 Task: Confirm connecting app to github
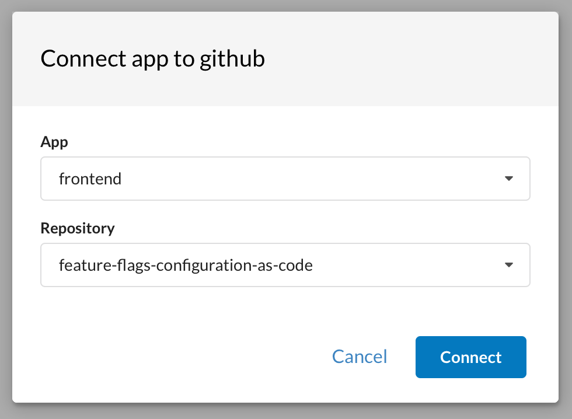tap(470, 357)
